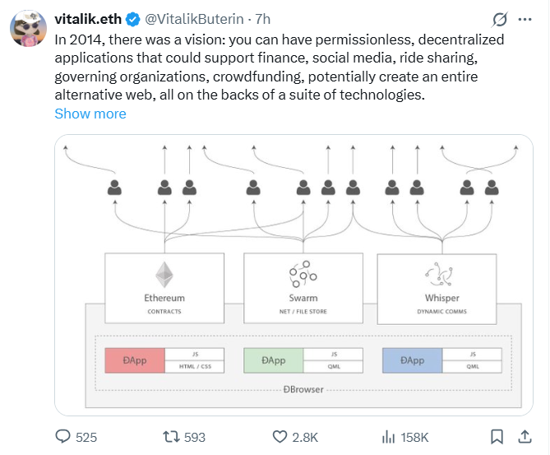Click the Ethereum logo in the diagram

(x=164, y=274)
